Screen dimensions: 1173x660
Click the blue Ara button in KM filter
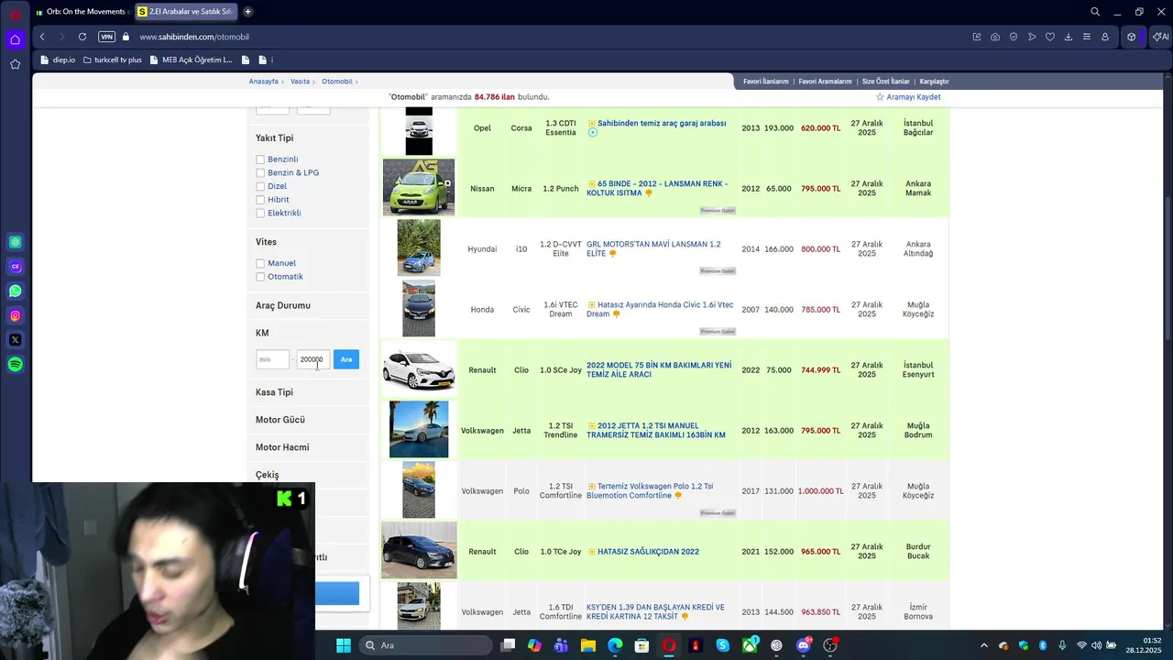point(346,359)
